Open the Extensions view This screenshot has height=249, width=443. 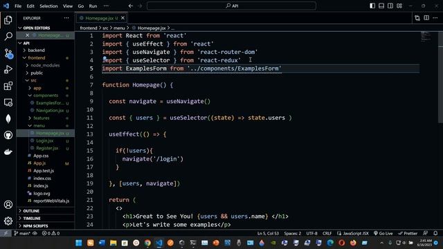[8, 86]
